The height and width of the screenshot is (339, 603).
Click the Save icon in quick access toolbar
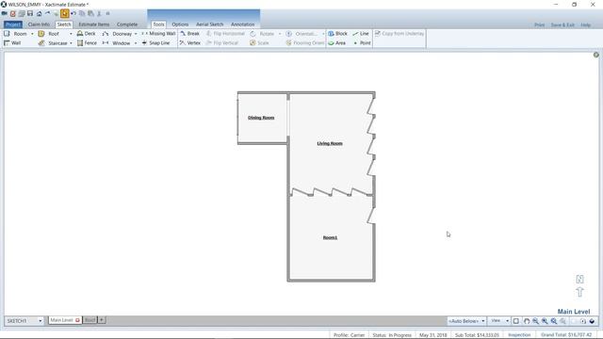click(x=30, y=13)
